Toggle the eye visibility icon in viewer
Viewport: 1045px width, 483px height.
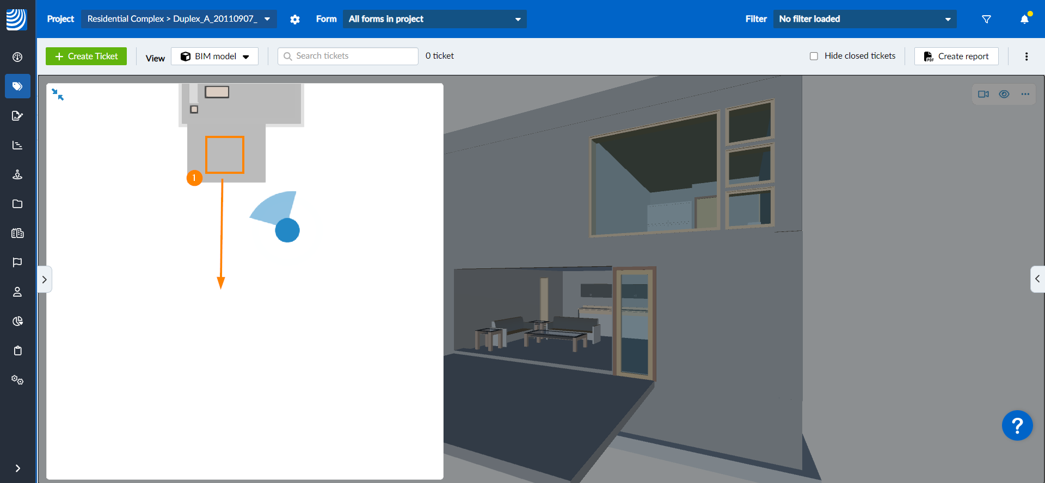click(x=1004, y=94)
